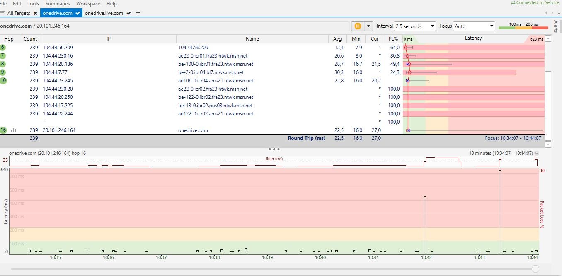562x276 pixels.
Task: Click the Min column header
Action: click(356, 39)
